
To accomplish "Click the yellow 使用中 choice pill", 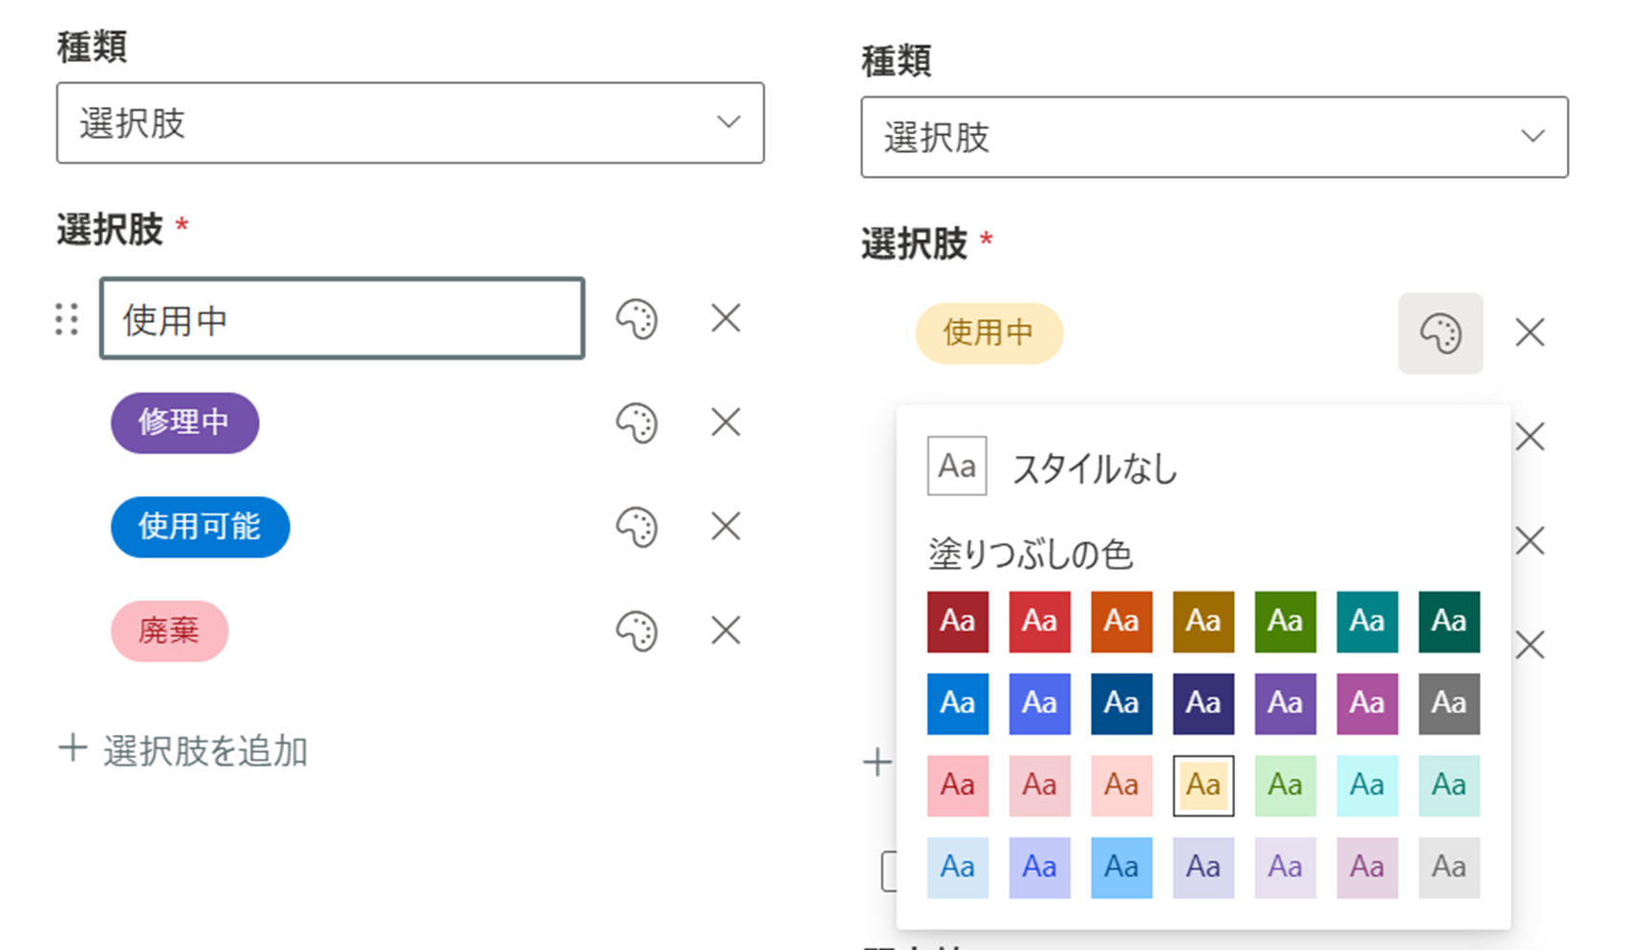I will point(988,334).
